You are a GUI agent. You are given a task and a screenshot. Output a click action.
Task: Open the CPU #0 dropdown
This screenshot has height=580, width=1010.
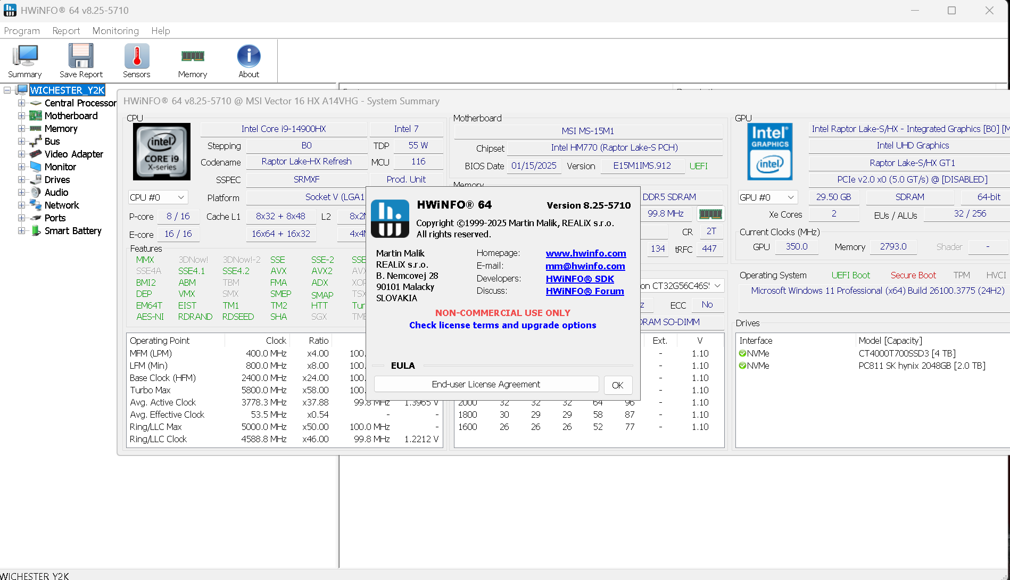[x=158, y=197]
